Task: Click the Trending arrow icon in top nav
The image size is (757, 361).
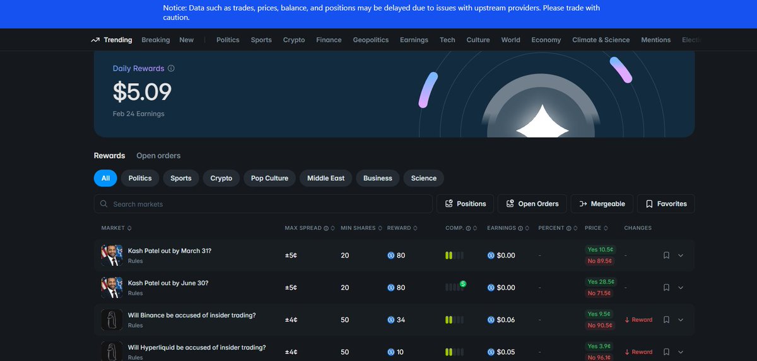Action: tap(95, 40)
